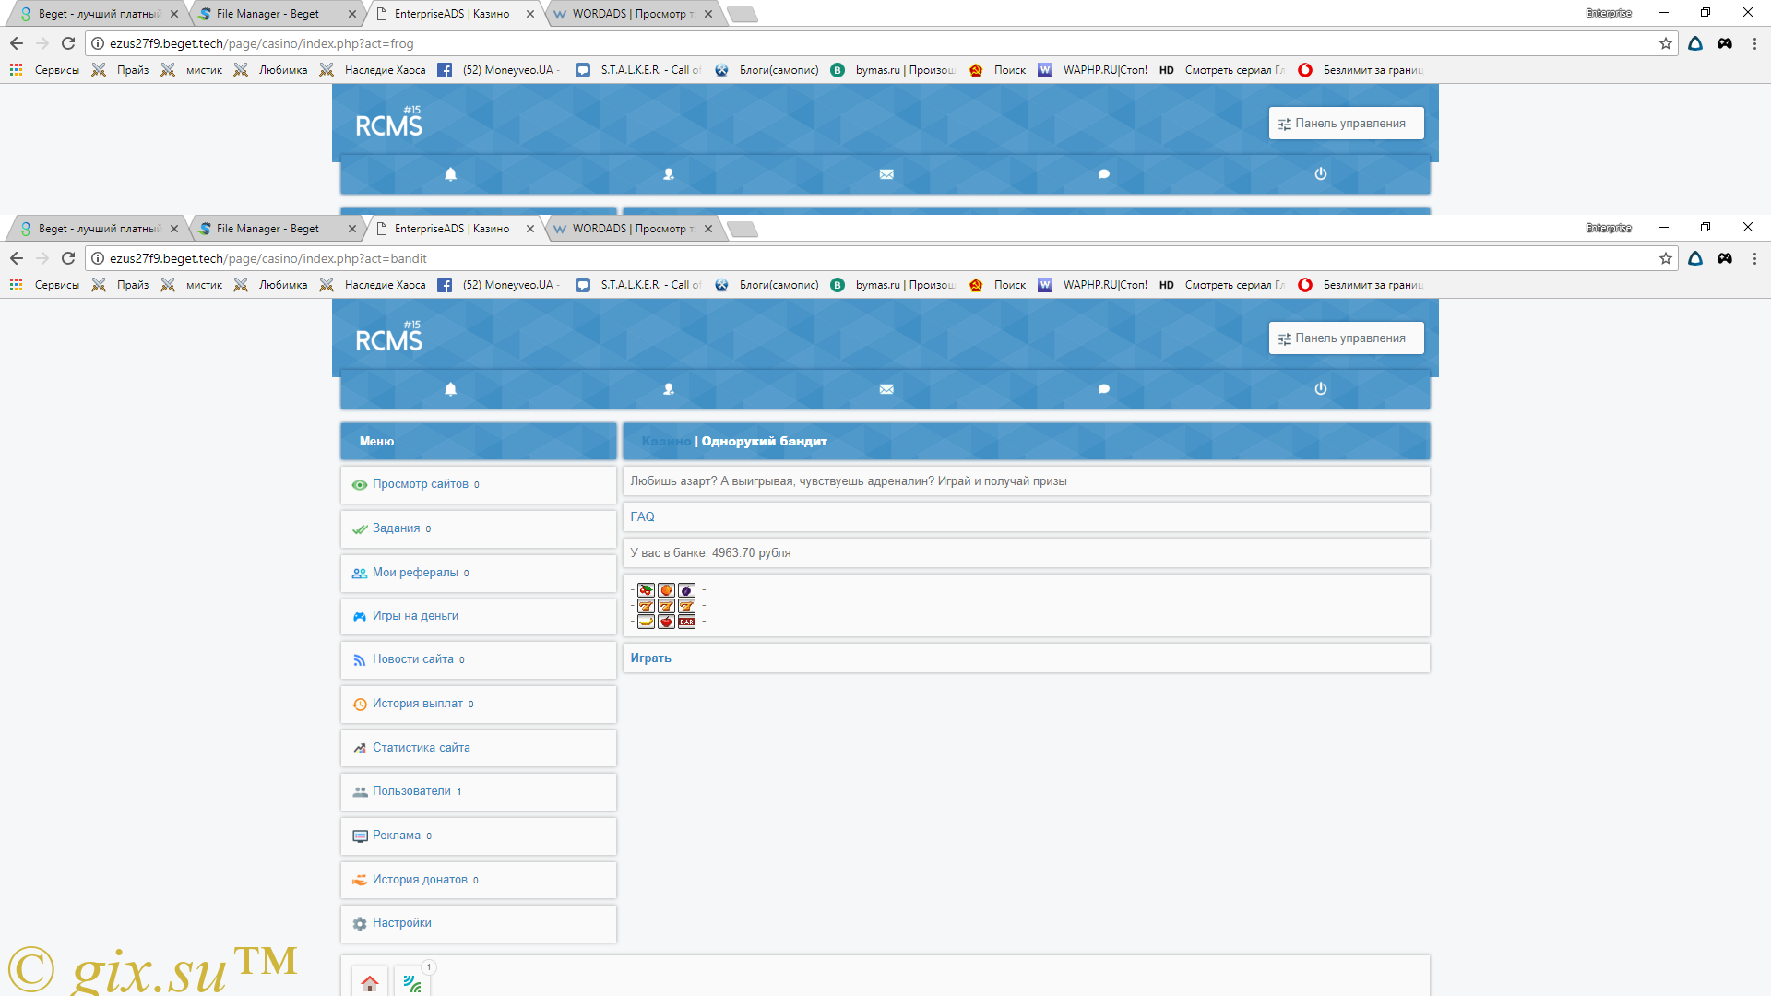Open user profile icon in lower window navbar
The width and height of the screenshot is (1771, 996).
point(669,389)
